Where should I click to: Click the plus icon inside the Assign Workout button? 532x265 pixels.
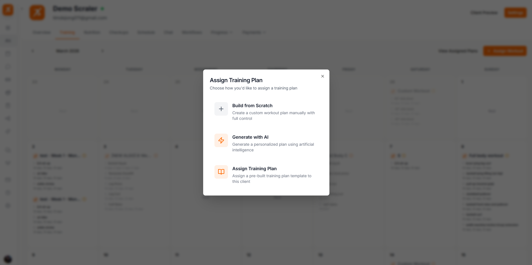(489, 51)
